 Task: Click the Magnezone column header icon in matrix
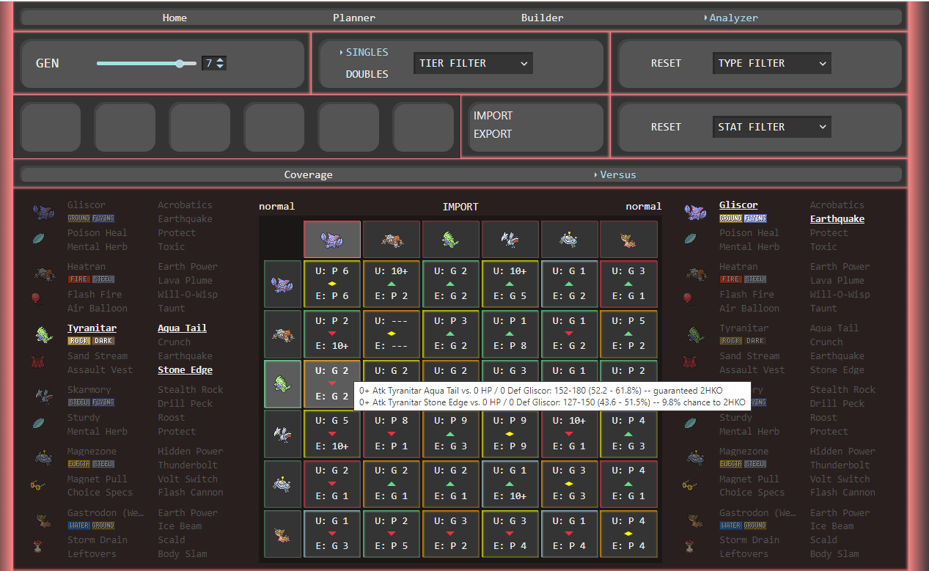(x=570, y=239)
